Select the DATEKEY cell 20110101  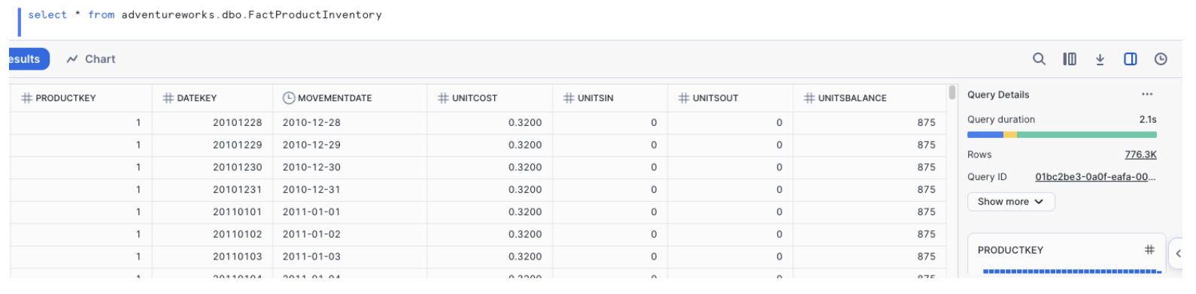(213, 212)
